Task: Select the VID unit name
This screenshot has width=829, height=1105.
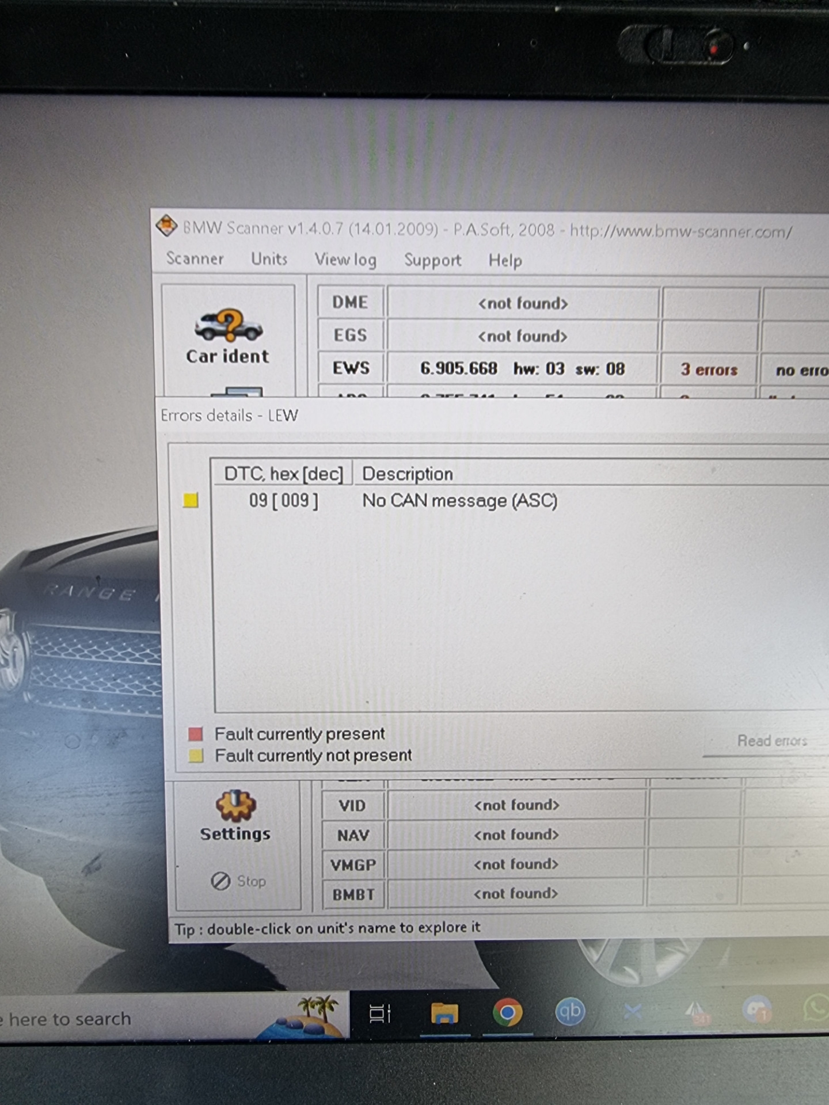Action: point(352,806)
